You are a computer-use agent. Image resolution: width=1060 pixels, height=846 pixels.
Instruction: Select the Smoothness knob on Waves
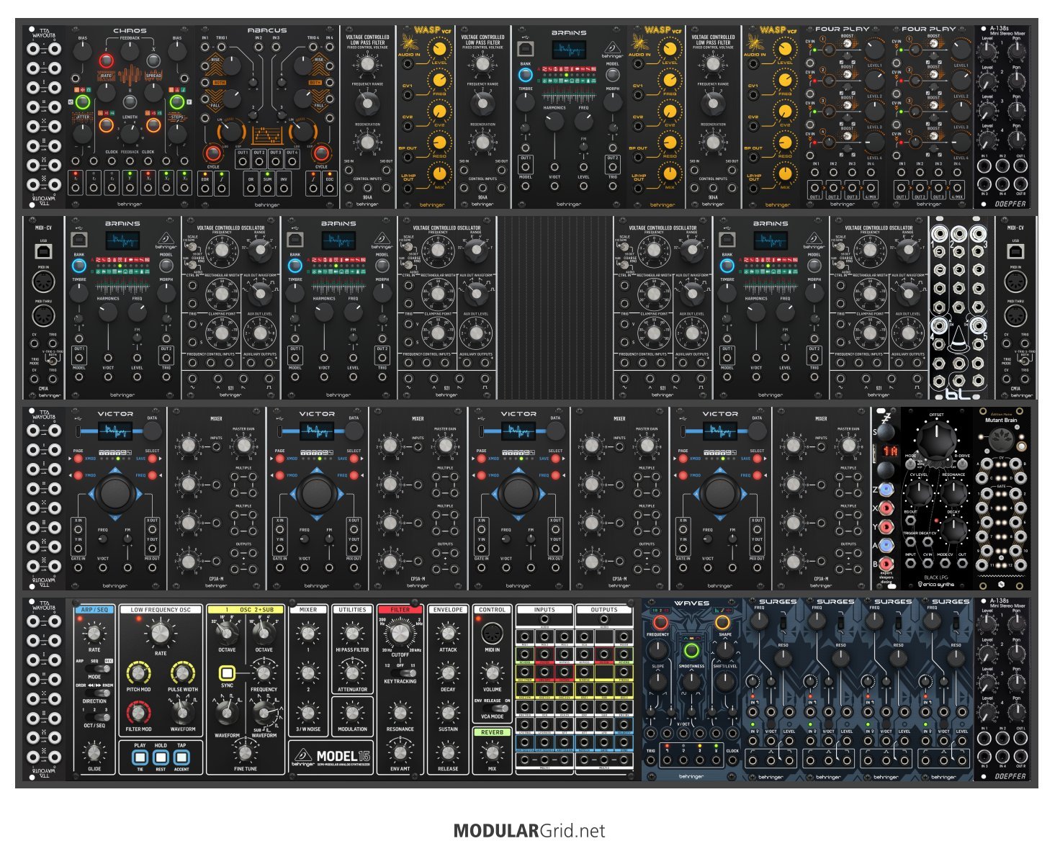point(691,681)
